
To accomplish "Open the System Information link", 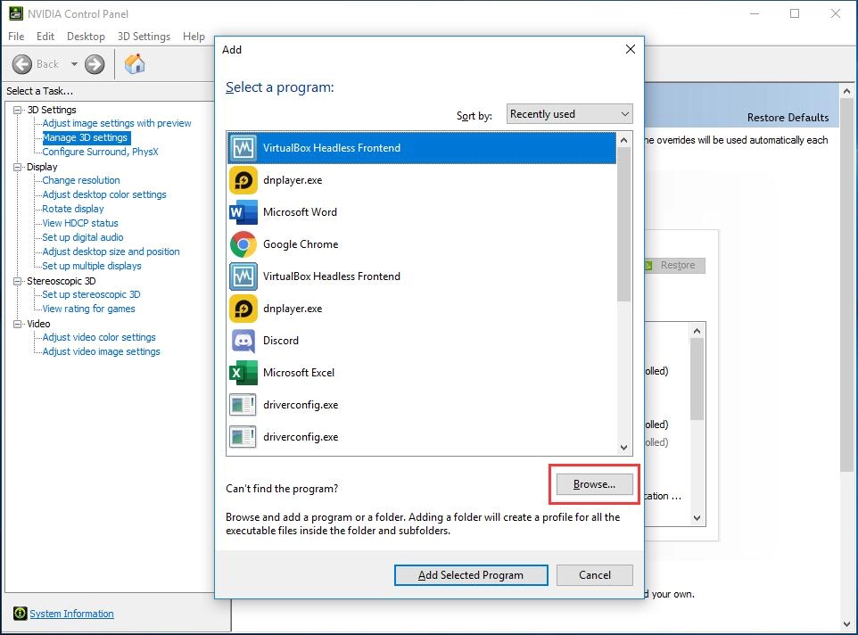I will tap(71, 613).
